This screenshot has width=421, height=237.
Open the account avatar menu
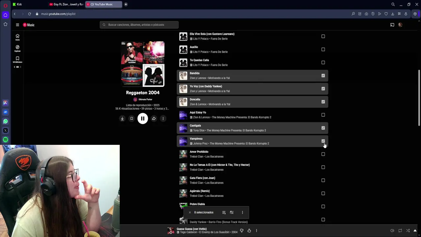(x=400, y=25)
